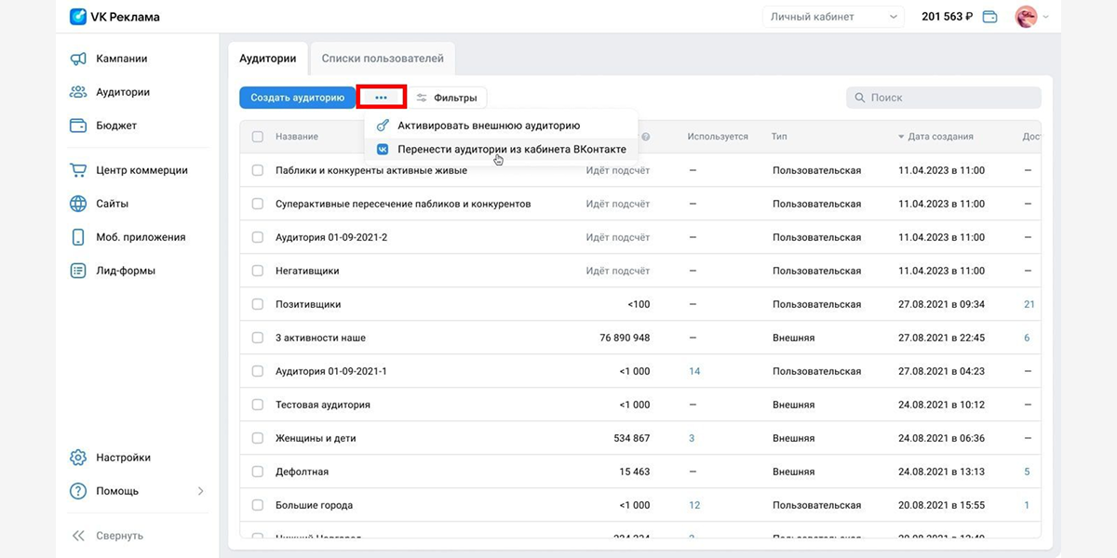Click the VK Реклама logo icon
1117x558 pixels.
[79, 17]
